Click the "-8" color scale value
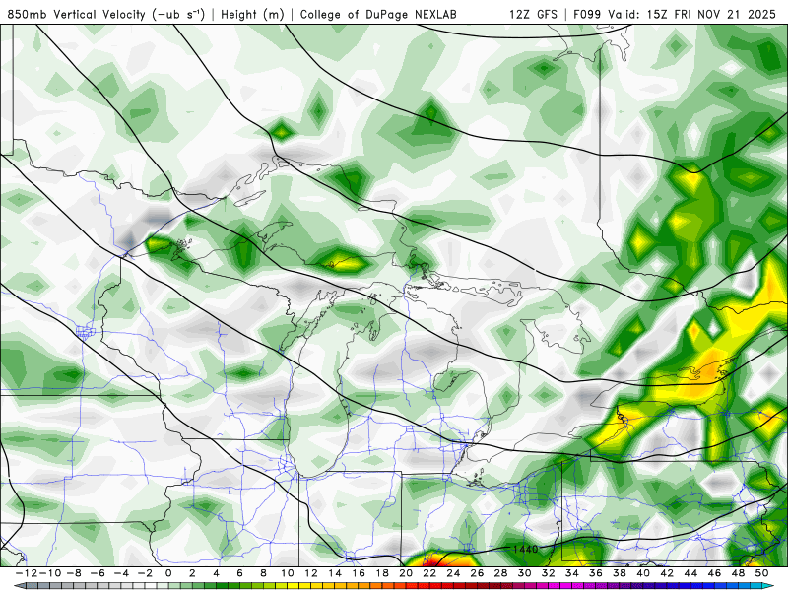 [x=74, y=573]
